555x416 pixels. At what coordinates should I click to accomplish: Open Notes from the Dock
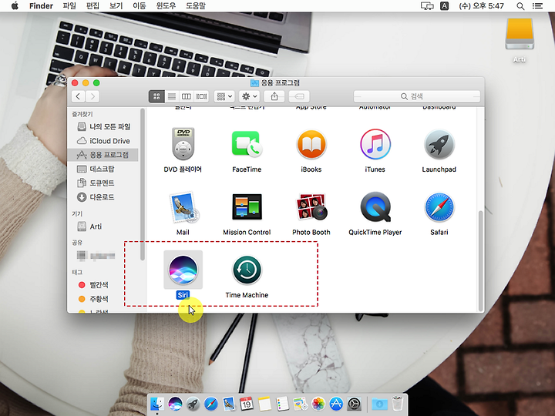pyautogui.click(x=264, y=404)
